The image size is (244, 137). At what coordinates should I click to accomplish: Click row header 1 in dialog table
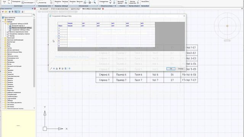63,28
